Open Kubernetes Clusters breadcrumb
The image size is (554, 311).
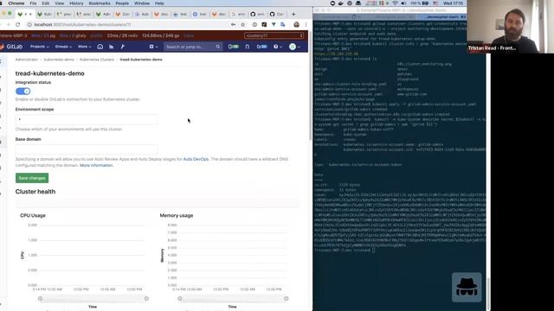(x=97, y=60)
